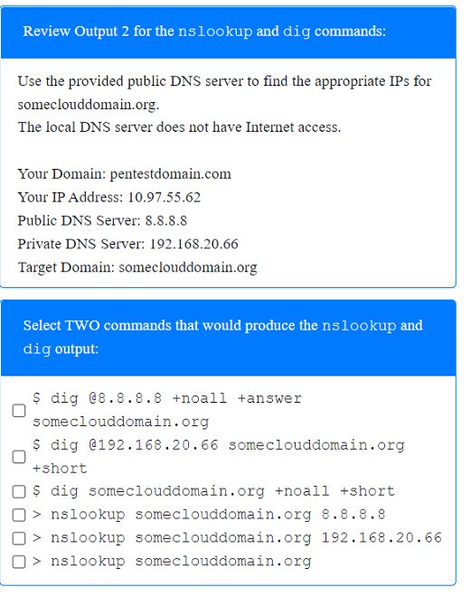This screenshot has width=471, height=605.
Task: Click the nslookup 192.168.20.66 command label
Action: click(237, 538)
